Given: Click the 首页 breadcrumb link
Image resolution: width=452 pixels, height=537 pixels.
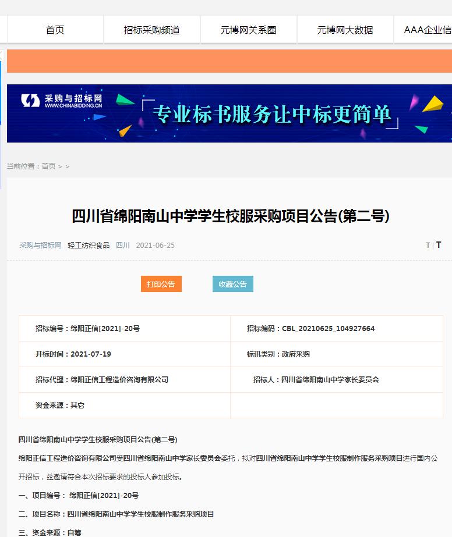Looking at the screenshot, I should pyautogui.click(x=48, y=166).
